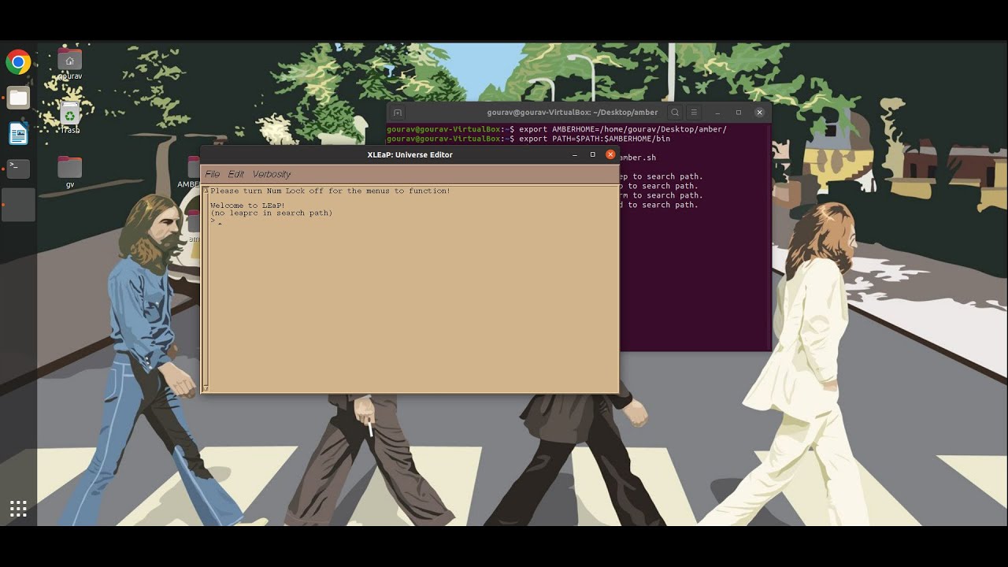The image size is (1008, 567).
Task: Select the running XLEaP dock entry
Action: 18,205
